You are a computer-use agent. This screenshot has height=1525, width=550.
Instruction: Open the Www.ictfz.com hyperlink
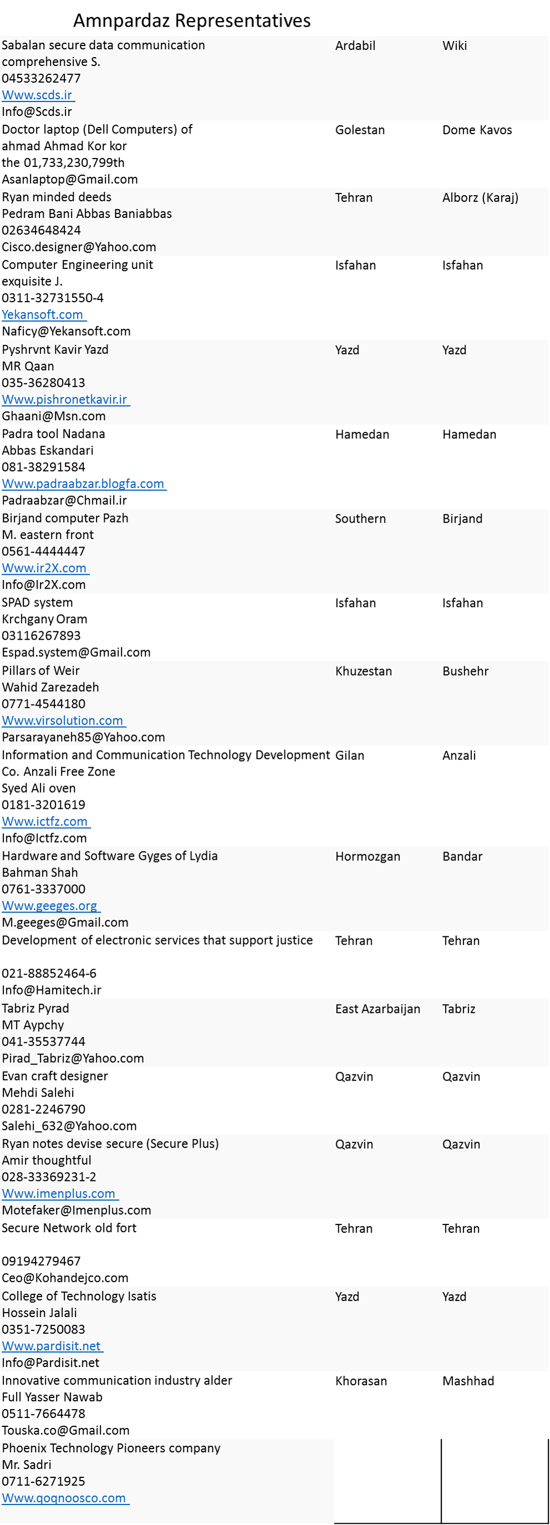pyautogui.click(x=45, y=822)
